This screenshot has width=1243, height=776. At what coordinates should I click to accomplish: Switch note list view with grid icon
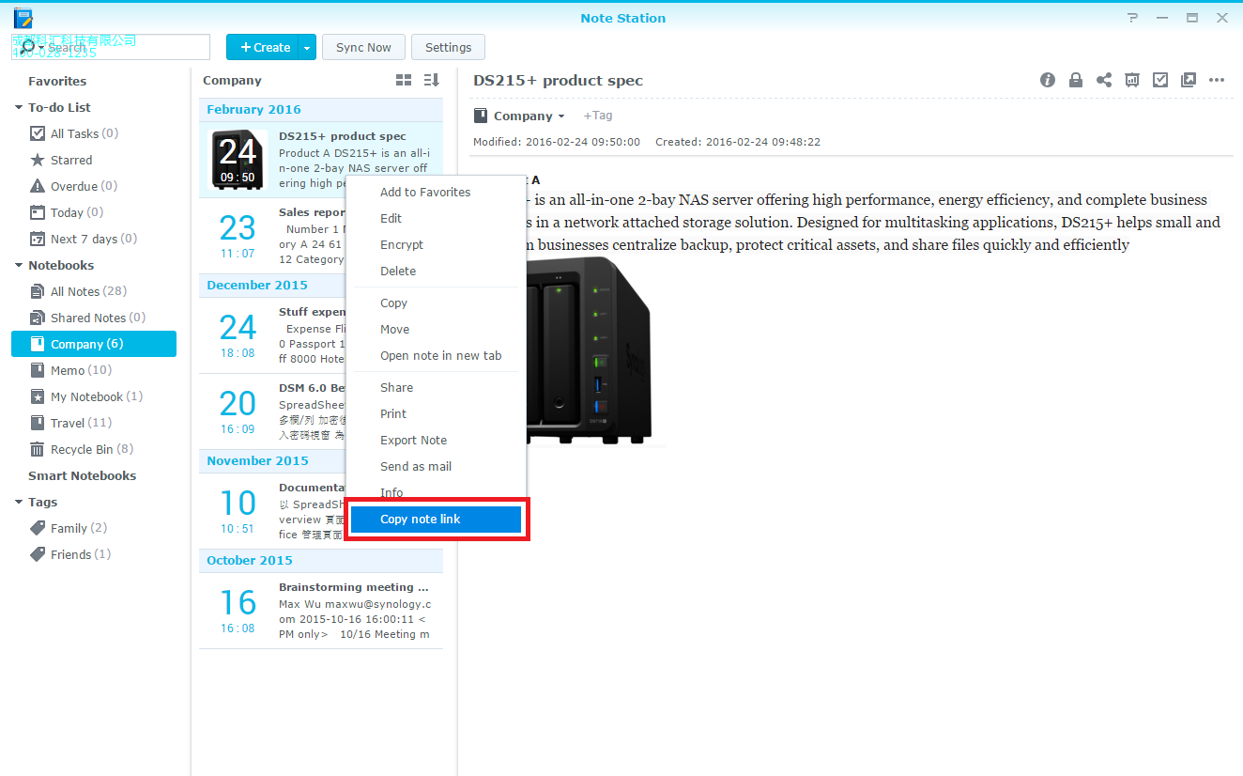coord(404,80)
